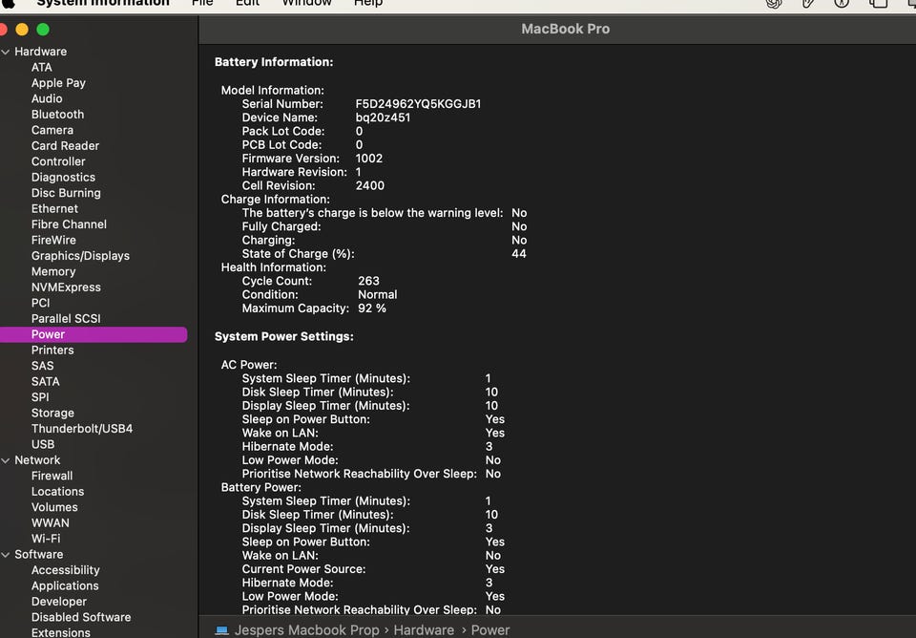Screen dimensions: 916x638
Task: Click the accessibility menu bar icon
Action: pyautogui.click(x=842, y=4)
